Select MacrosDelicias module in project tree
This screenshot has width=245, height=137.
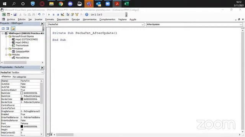(x=22, y=57)
